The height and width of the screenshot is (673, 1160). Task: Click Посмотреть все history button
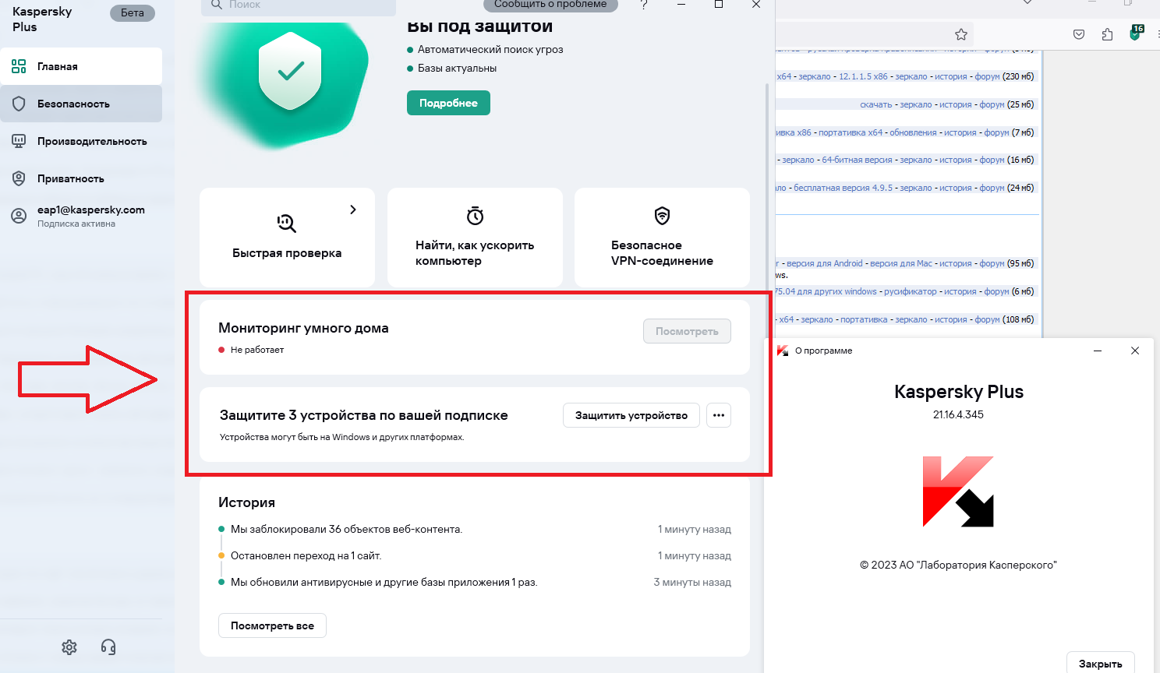click(x=272, y=625)
